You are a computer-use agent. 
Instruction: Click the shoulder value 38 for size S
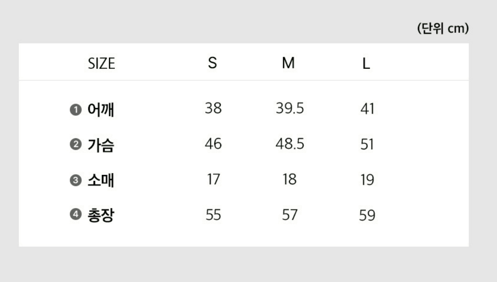point(213,109)
